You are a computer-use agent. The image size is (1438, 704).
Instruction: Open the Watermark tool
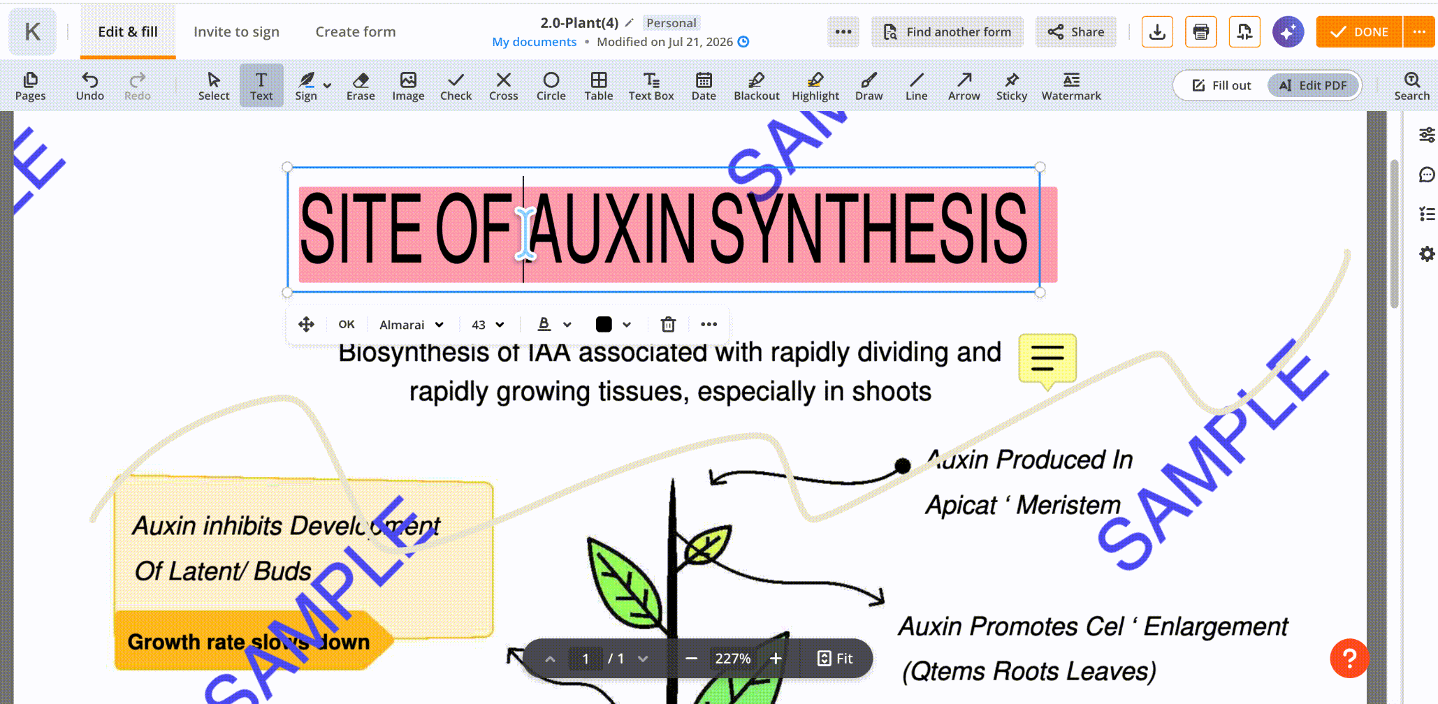coord(1071,86)
